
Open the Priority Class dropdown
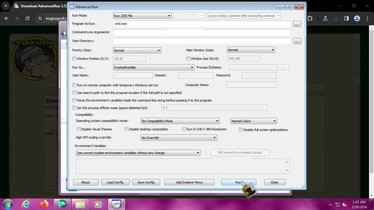(137, 50)
